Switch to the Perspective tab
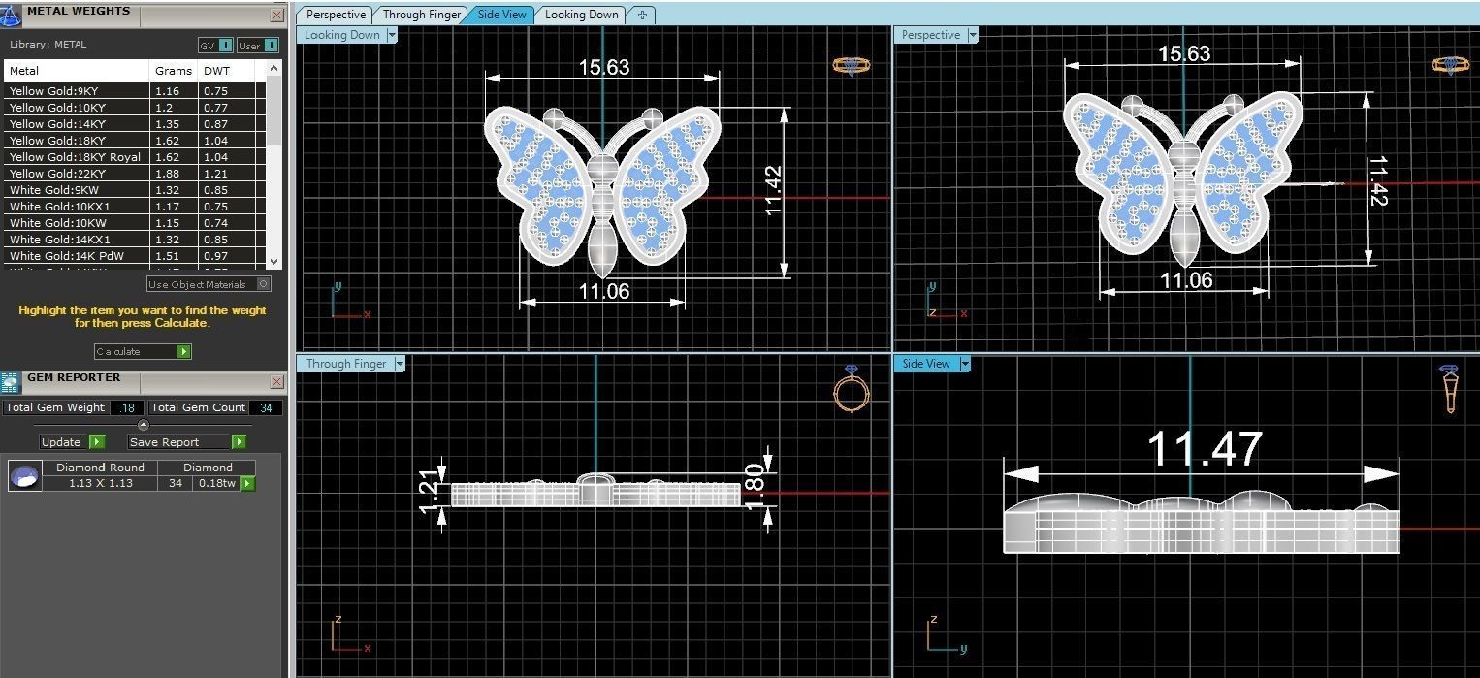Viewport: 1480px width, 678px height. 335,15
